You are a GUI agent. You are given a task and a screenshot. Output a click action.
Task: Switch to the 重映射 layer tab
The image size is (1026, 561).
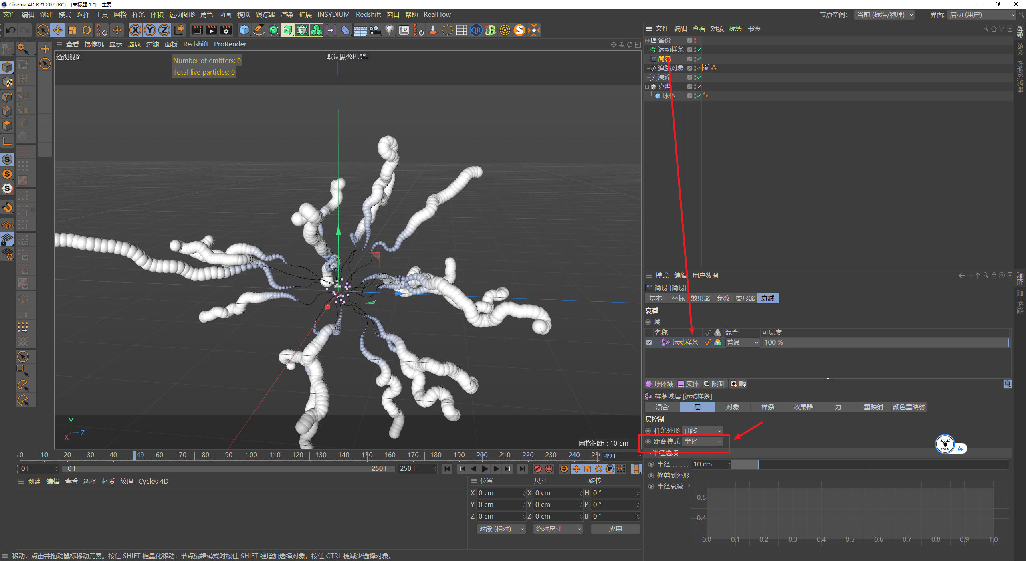pyautogui.click(x=873, y=407)
